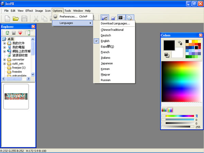Screen dimensions: 204x153
Task: Switch to HSB spectrum mode icon
Action: click(x=170, y=110)
